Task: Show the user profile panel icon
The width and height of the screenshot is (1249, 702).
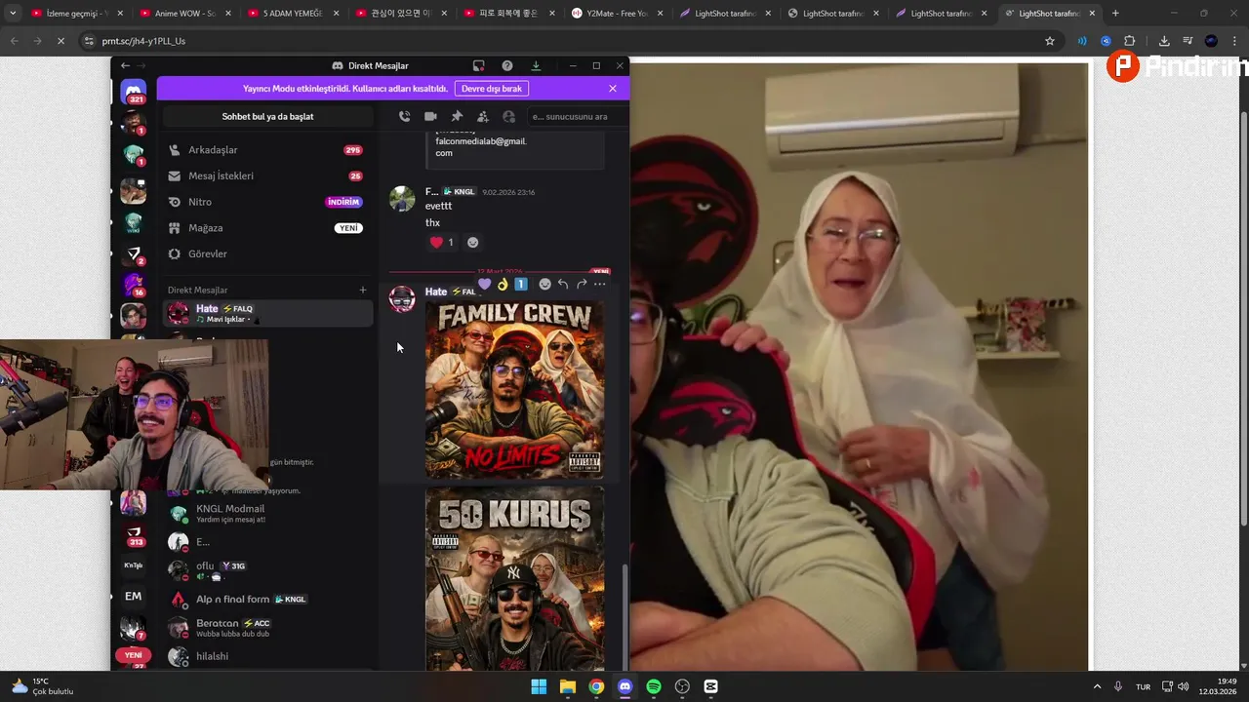Action: 508,116
